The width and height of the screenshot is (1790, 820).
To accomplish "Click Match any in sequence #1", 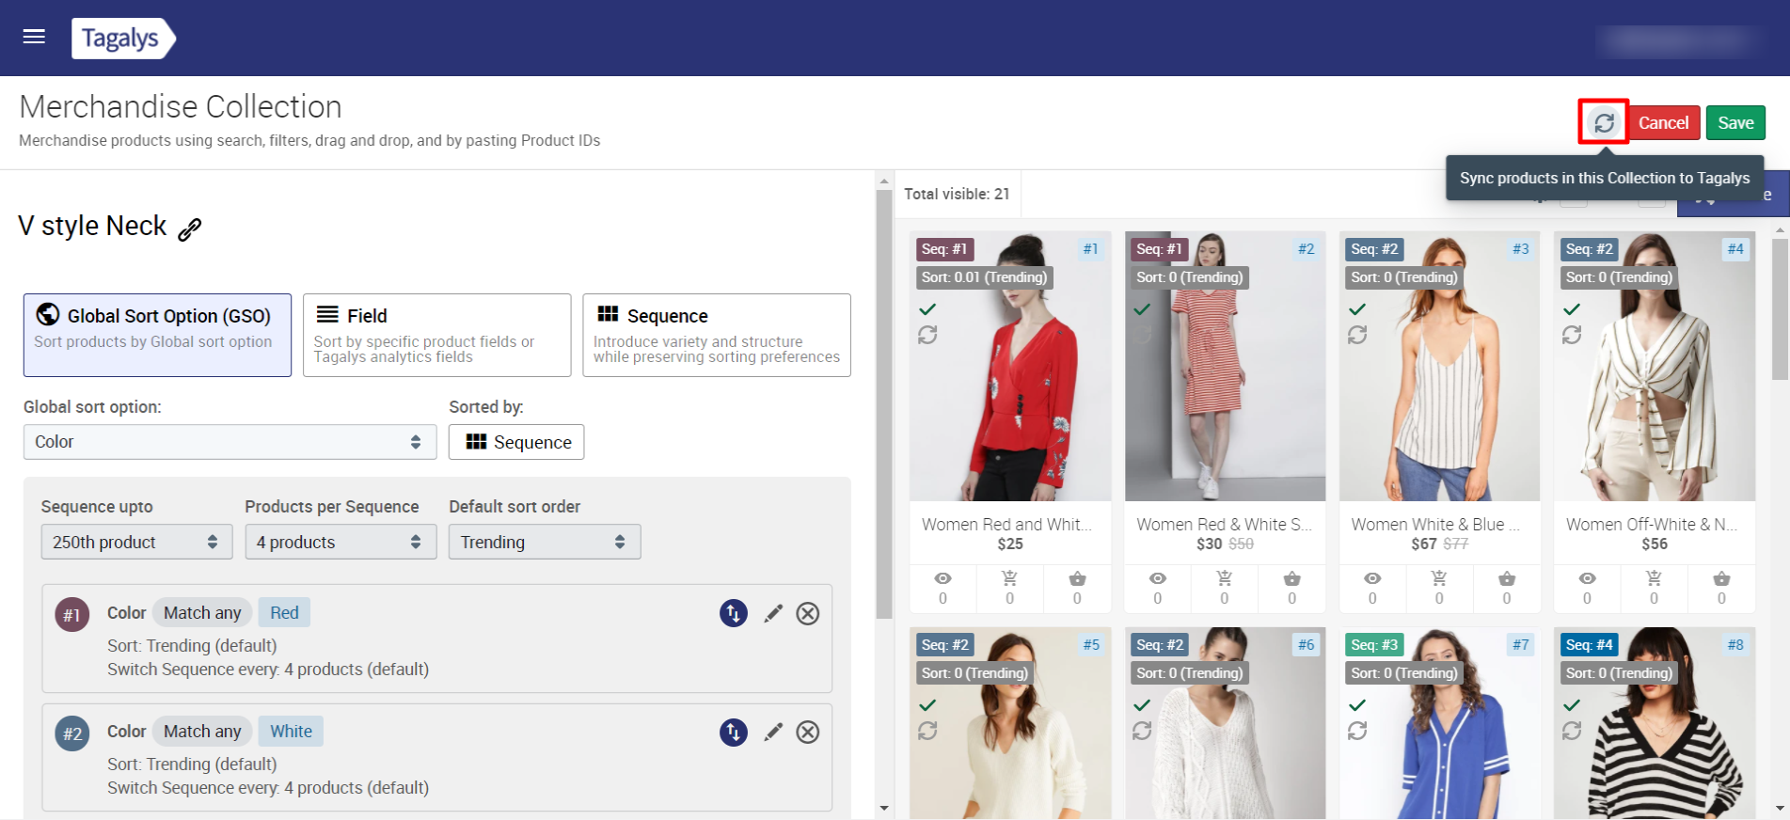I will click(x=202, y=612).
